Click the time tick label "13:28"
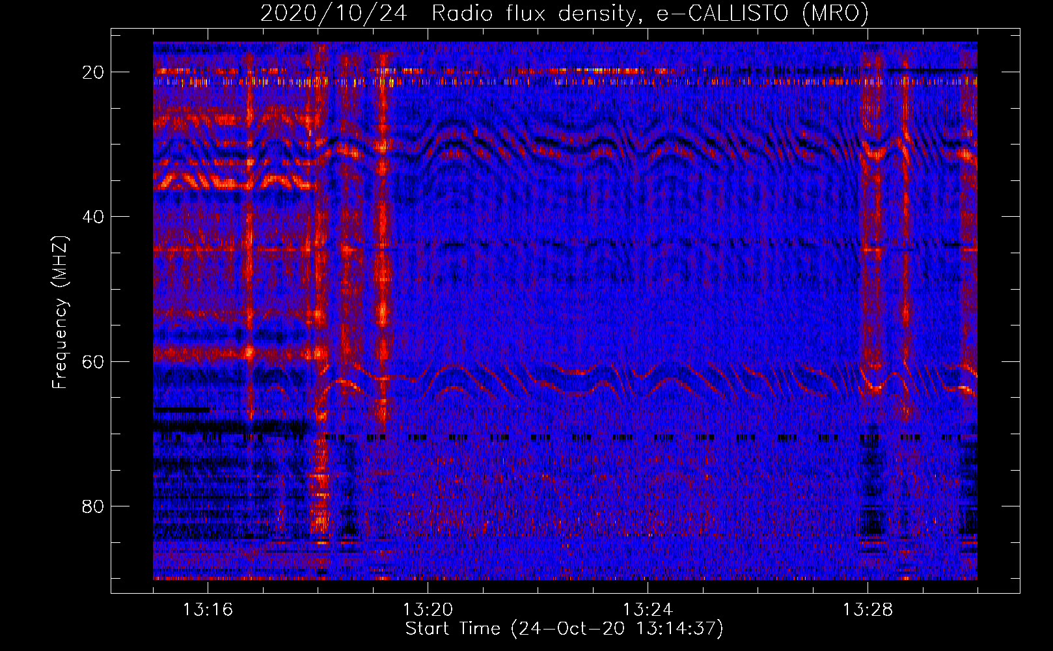 (x=868, y=610)
